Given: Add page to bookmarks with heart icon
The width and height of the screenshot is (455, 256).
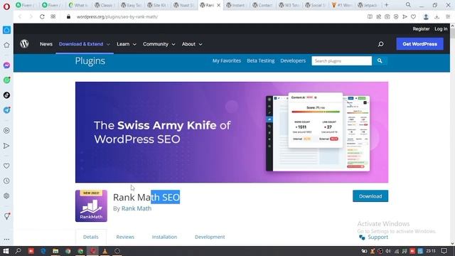Looking at the screenshot, I should [413, 17].
